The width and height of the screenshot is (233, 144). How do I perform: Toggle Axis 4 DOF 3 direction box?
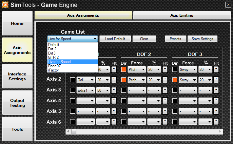175,101
